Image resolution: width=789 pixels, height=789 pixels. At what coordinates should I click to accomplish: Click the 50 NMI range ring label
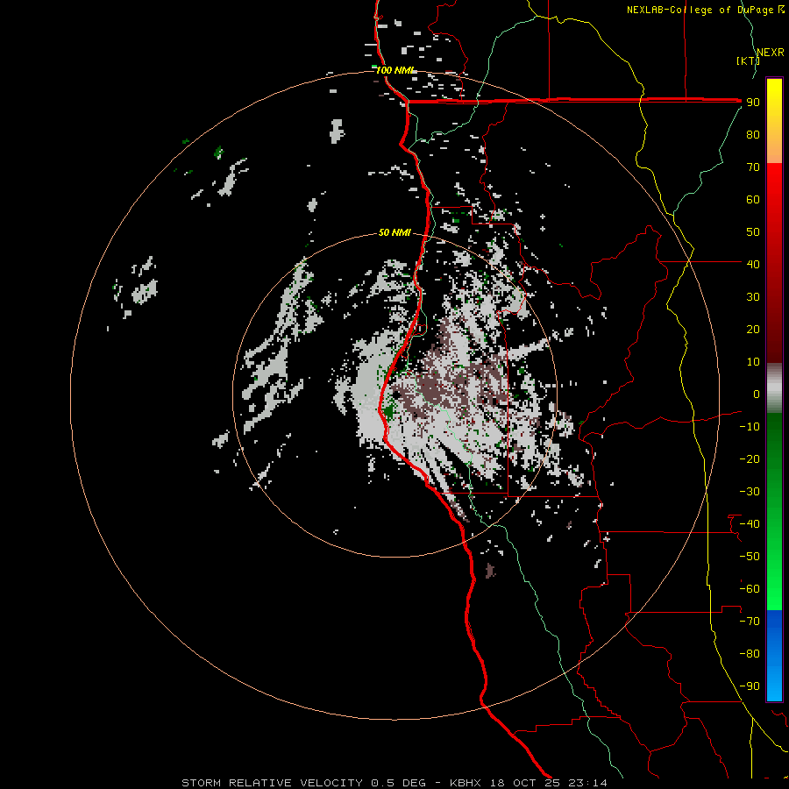tap(394, 232)
